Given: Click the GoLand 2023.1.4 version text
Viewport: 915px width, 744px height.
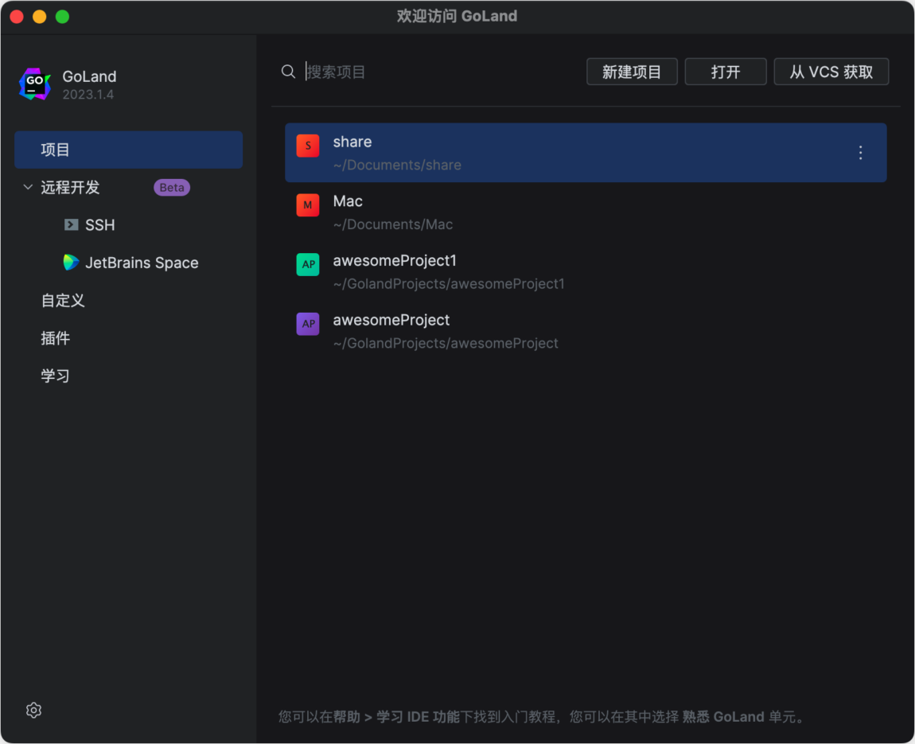Looking at the screenshot, I should (x=88, y=95).
